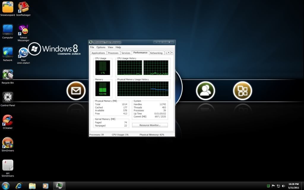Image resolution: width=304 pixels, height=190 pixels.
Task: Select the SlimDrivers desktop shortcut
Action: tap(7, 145)
